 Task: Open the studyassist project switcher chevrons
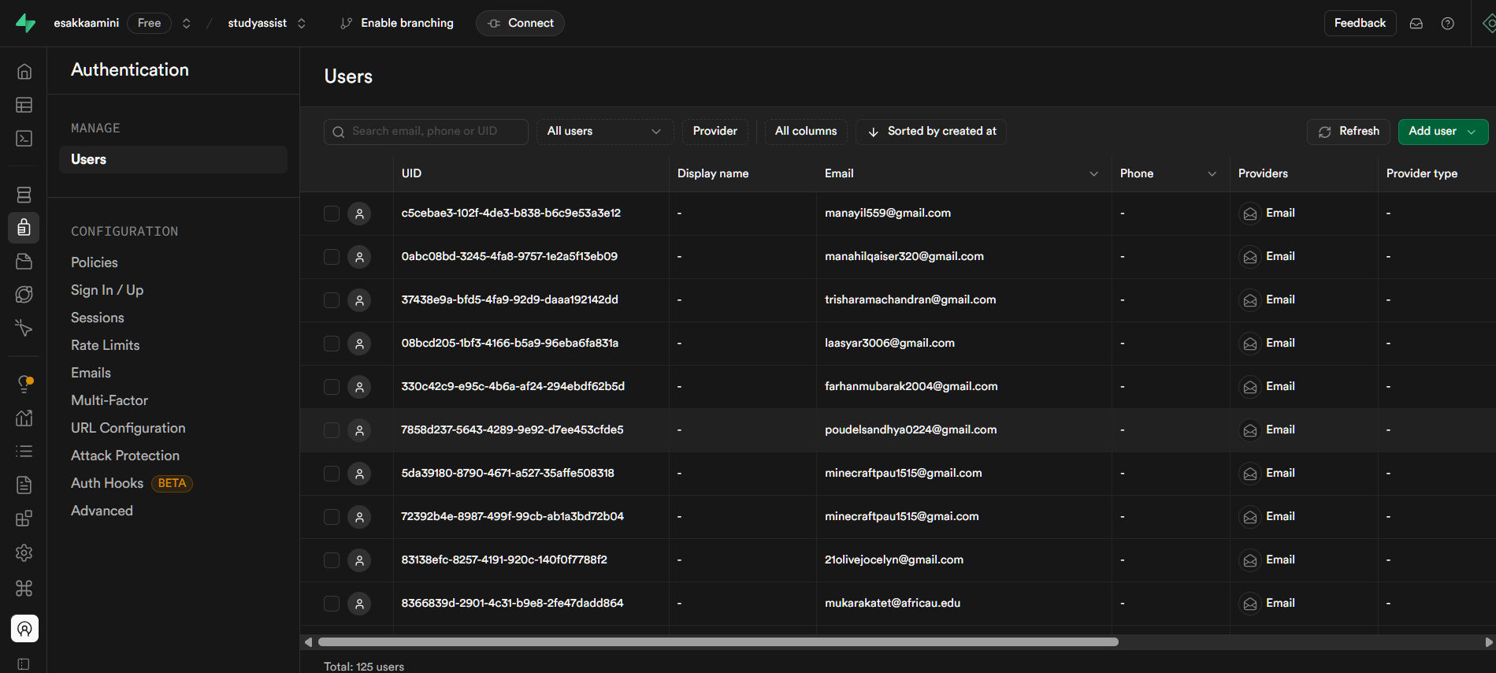[301, 24]
